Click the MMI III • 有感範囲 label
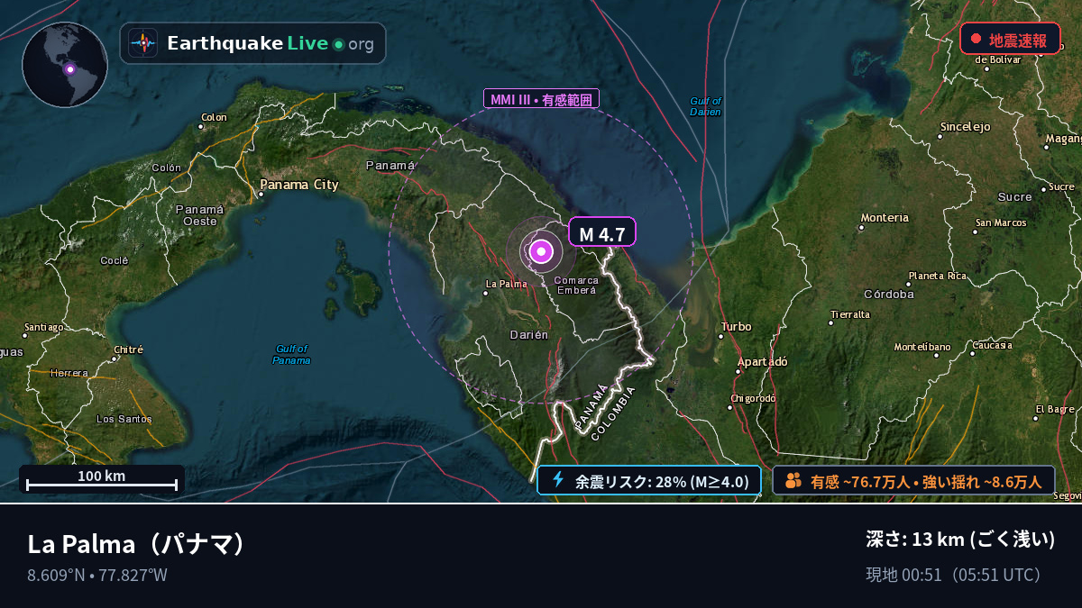The image size is (1082, 608). click(541, 99)
